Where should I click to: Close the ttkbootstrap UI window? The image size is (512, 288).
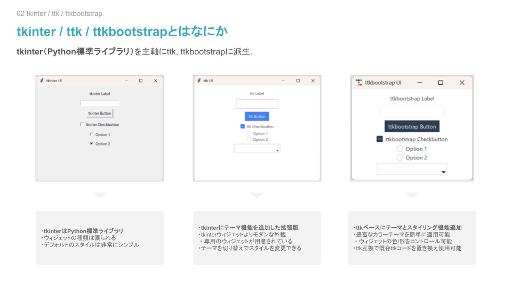pos(462,83)
